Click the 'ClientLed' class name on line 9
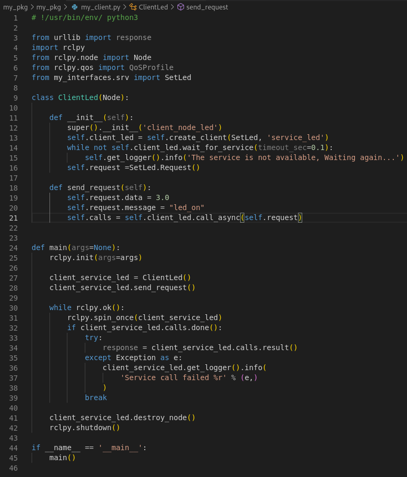The height and width of the screenshot is (477, 407). pos(78,97)
